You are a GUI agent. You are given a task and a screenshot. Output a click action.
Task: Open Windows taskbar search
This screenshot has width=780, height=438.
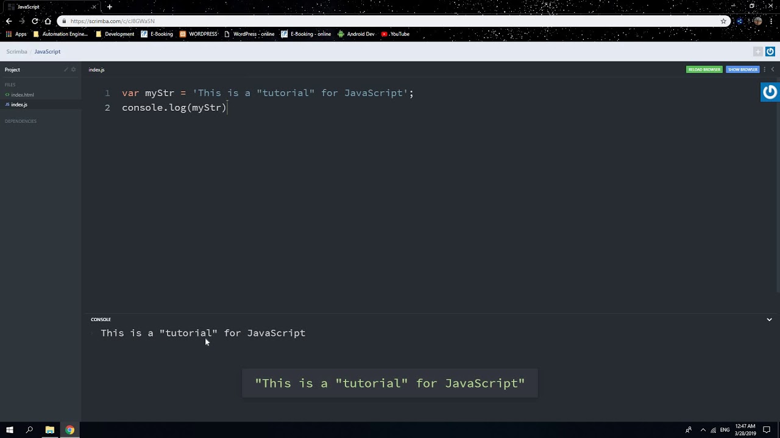click(x=29, y=430)
